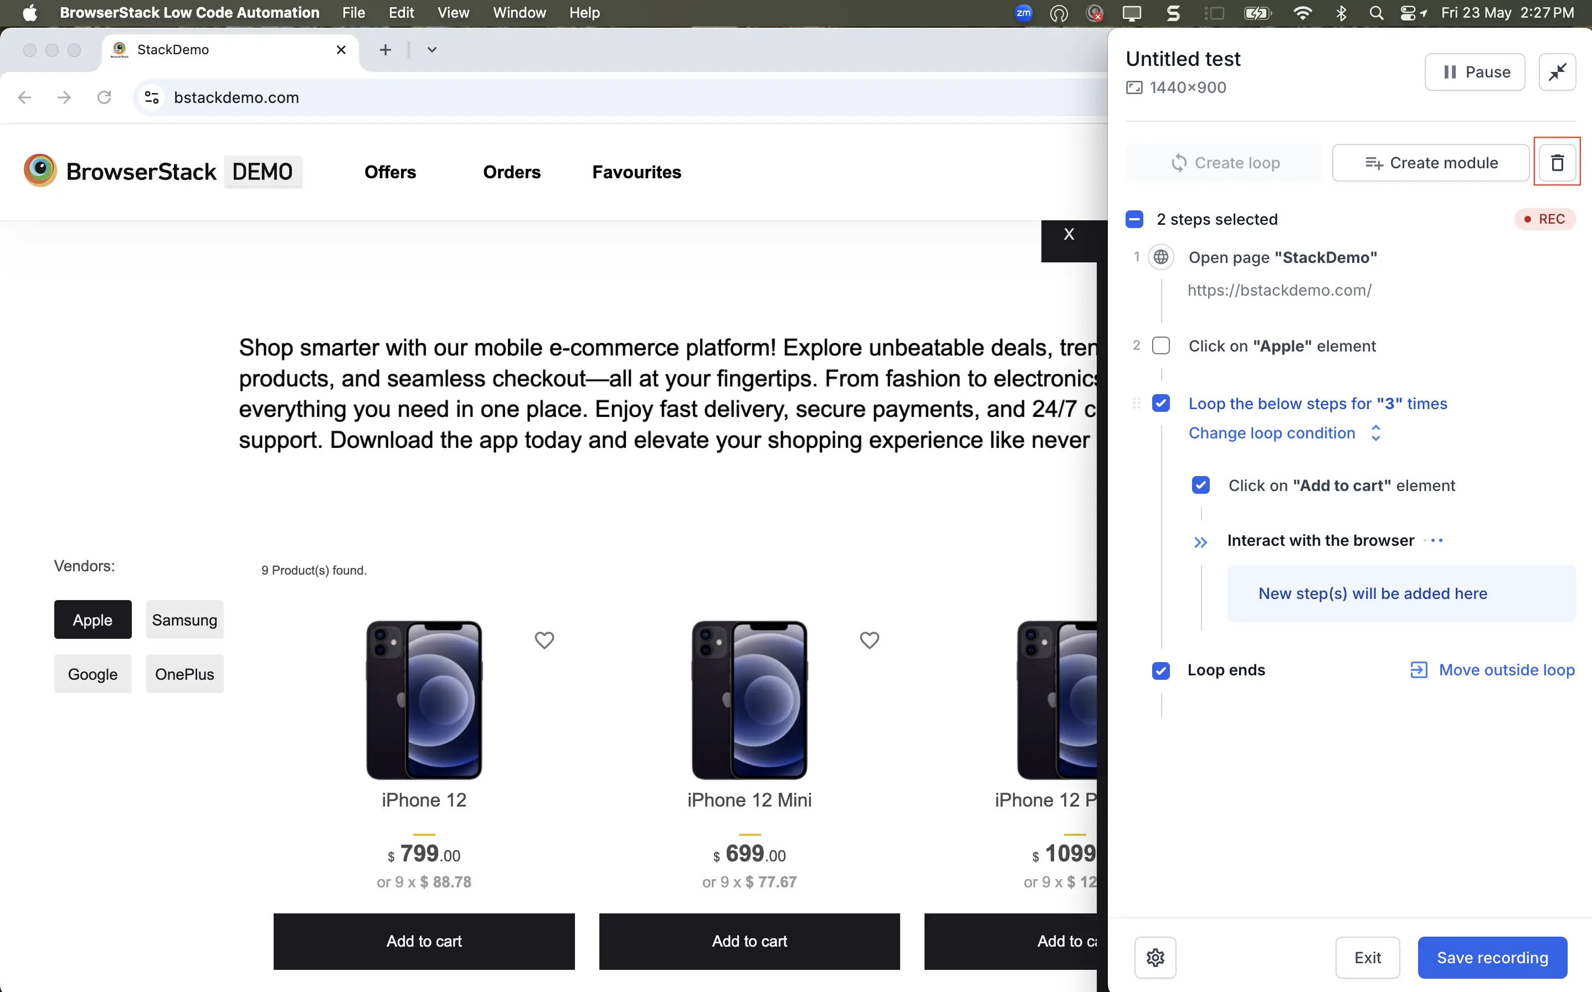Viewport: 1592px width, 992px height.
Task: Open a new browser tab with plus icon
Action: tap(386, 49)
